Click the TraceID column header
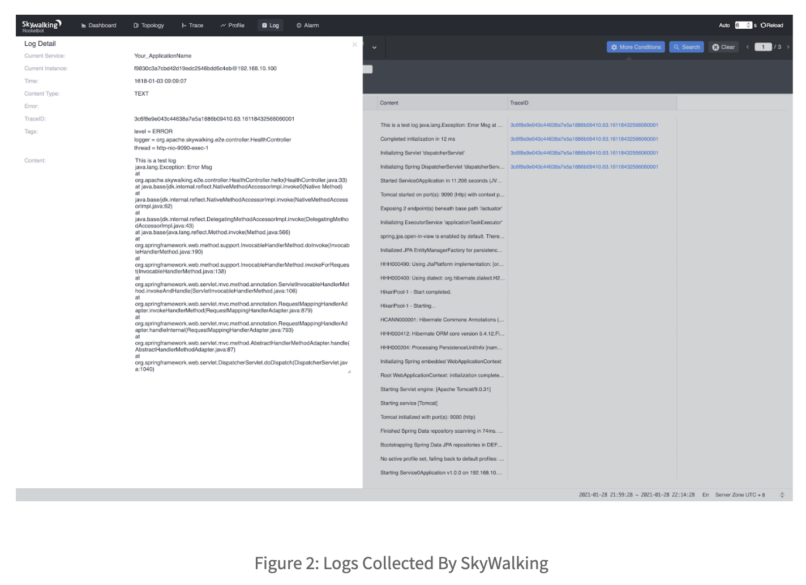The image size is (806, 585). (519, 103)
